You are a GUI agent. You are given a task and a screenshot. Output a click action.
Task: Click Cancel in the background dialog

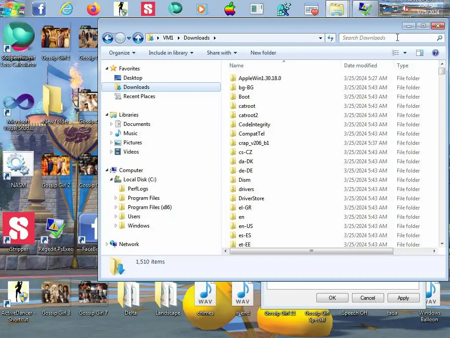[x=368, y=298]
